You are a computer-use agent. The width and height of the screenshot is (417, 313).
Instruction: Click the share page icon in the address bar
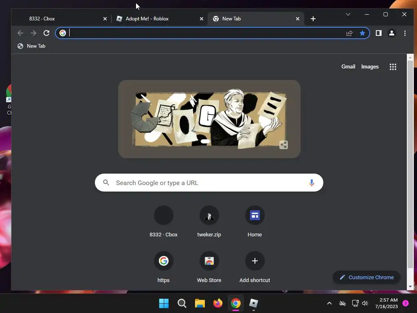point(349,33)
